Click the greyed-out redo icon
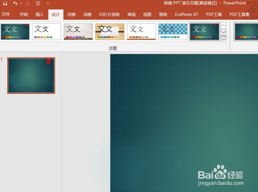 click(x=28, y=3)
